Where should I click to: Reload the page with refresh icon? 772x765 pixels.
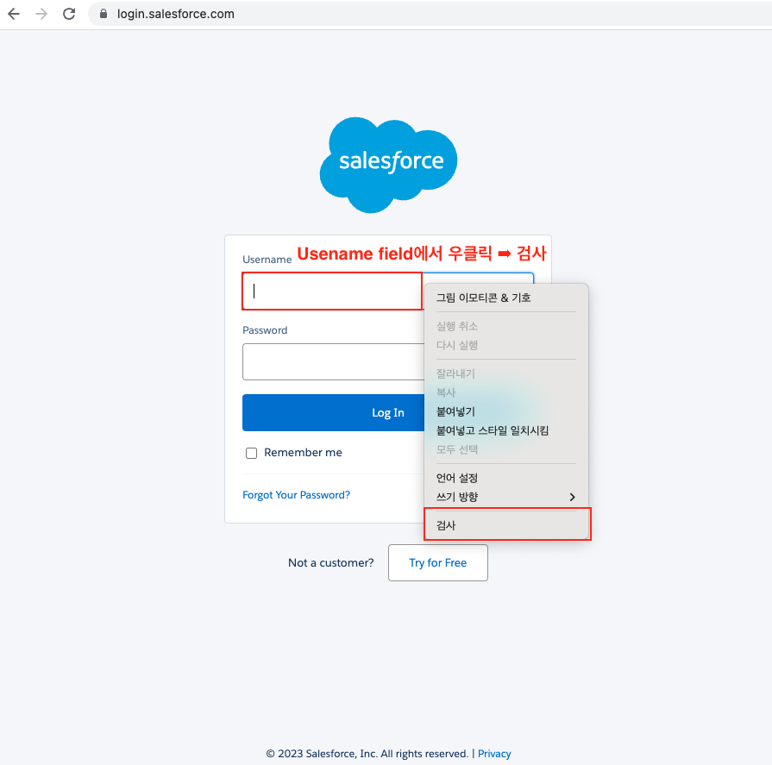point(69,14)
